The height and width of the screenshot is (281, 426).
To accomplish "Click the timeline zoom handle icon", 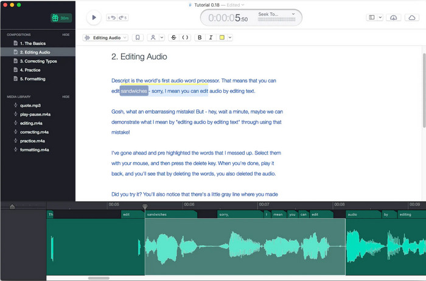I will 12,207.
